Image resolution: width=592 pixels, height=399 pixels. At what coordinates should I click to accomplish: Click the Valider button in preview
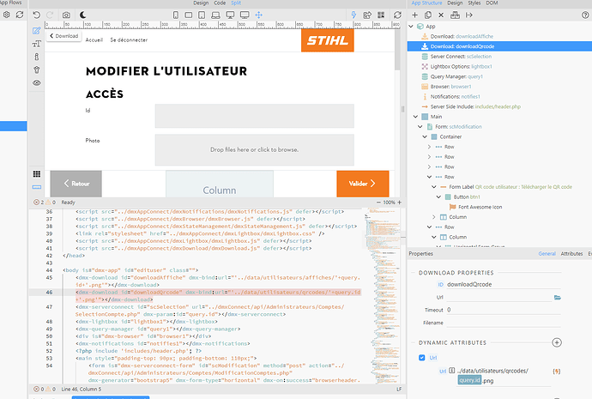(x=362, y=184)
